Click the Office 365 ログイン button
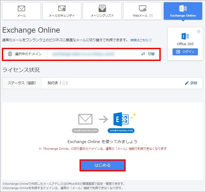 (185, 52)
